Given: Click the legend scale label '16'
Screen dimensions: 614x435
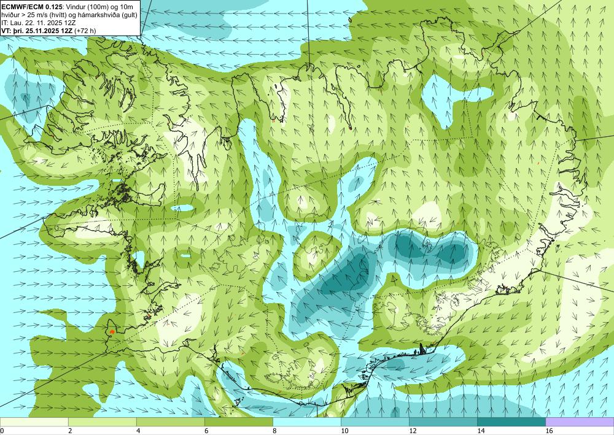Looking at the screenshot, I should point(549,431).
